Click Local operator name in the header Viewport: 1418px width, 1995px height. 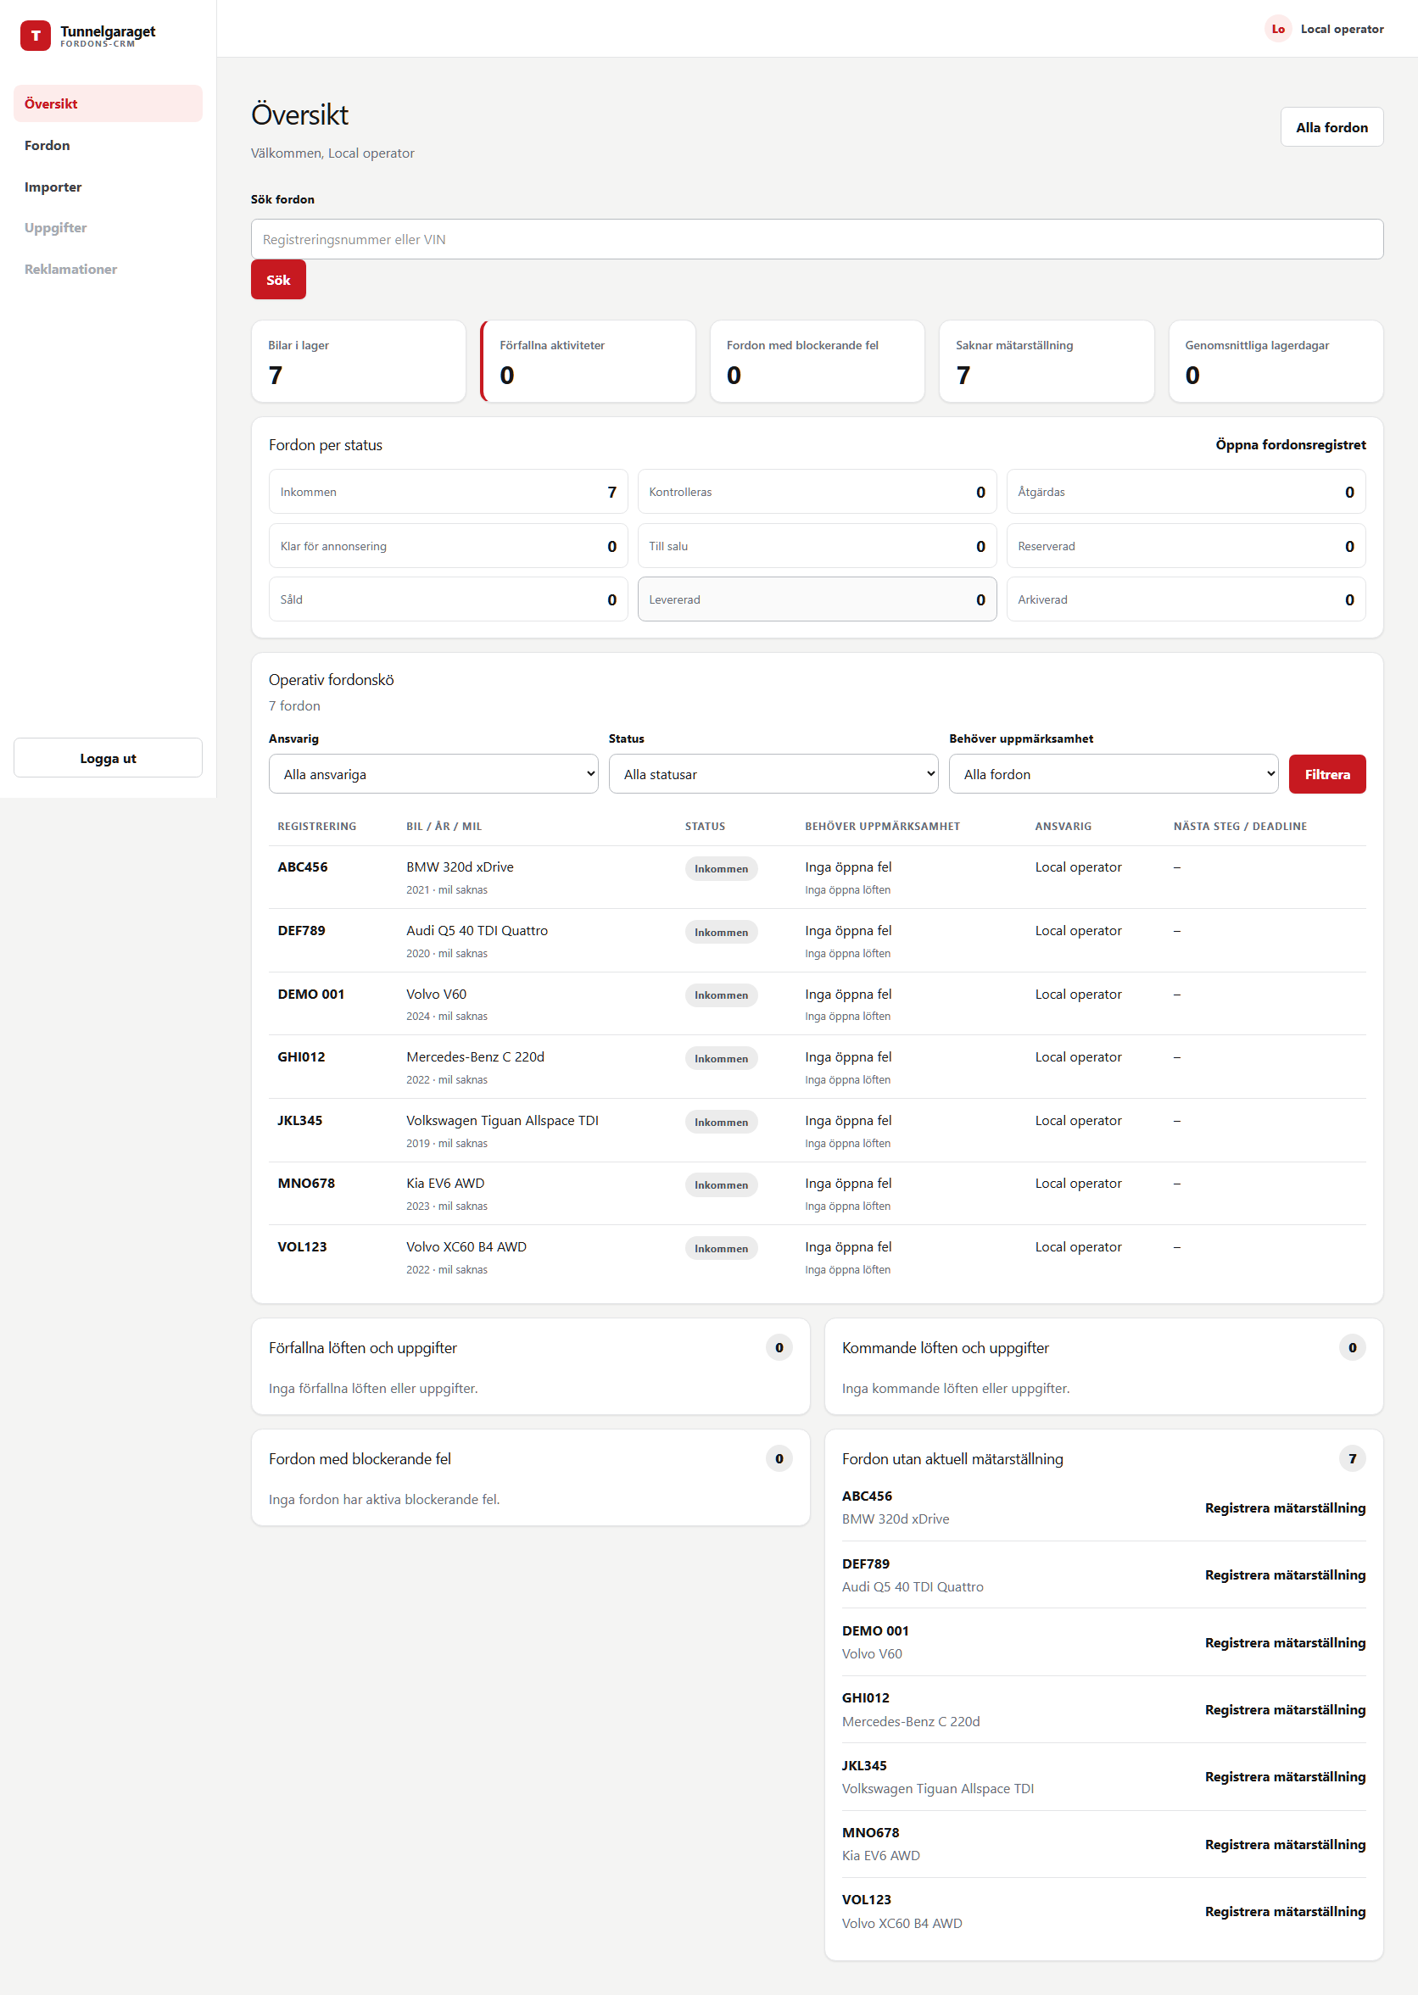pyautogui.click(x=1341, y=29)
